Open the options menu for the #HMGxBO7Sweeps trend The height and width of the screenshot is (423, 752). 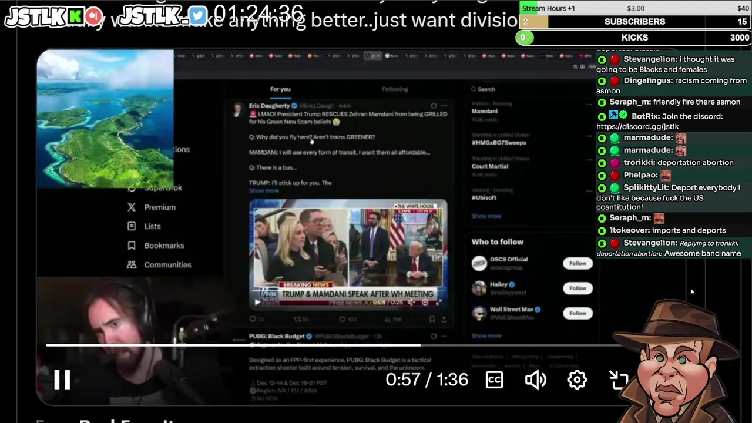coord(589,136)
